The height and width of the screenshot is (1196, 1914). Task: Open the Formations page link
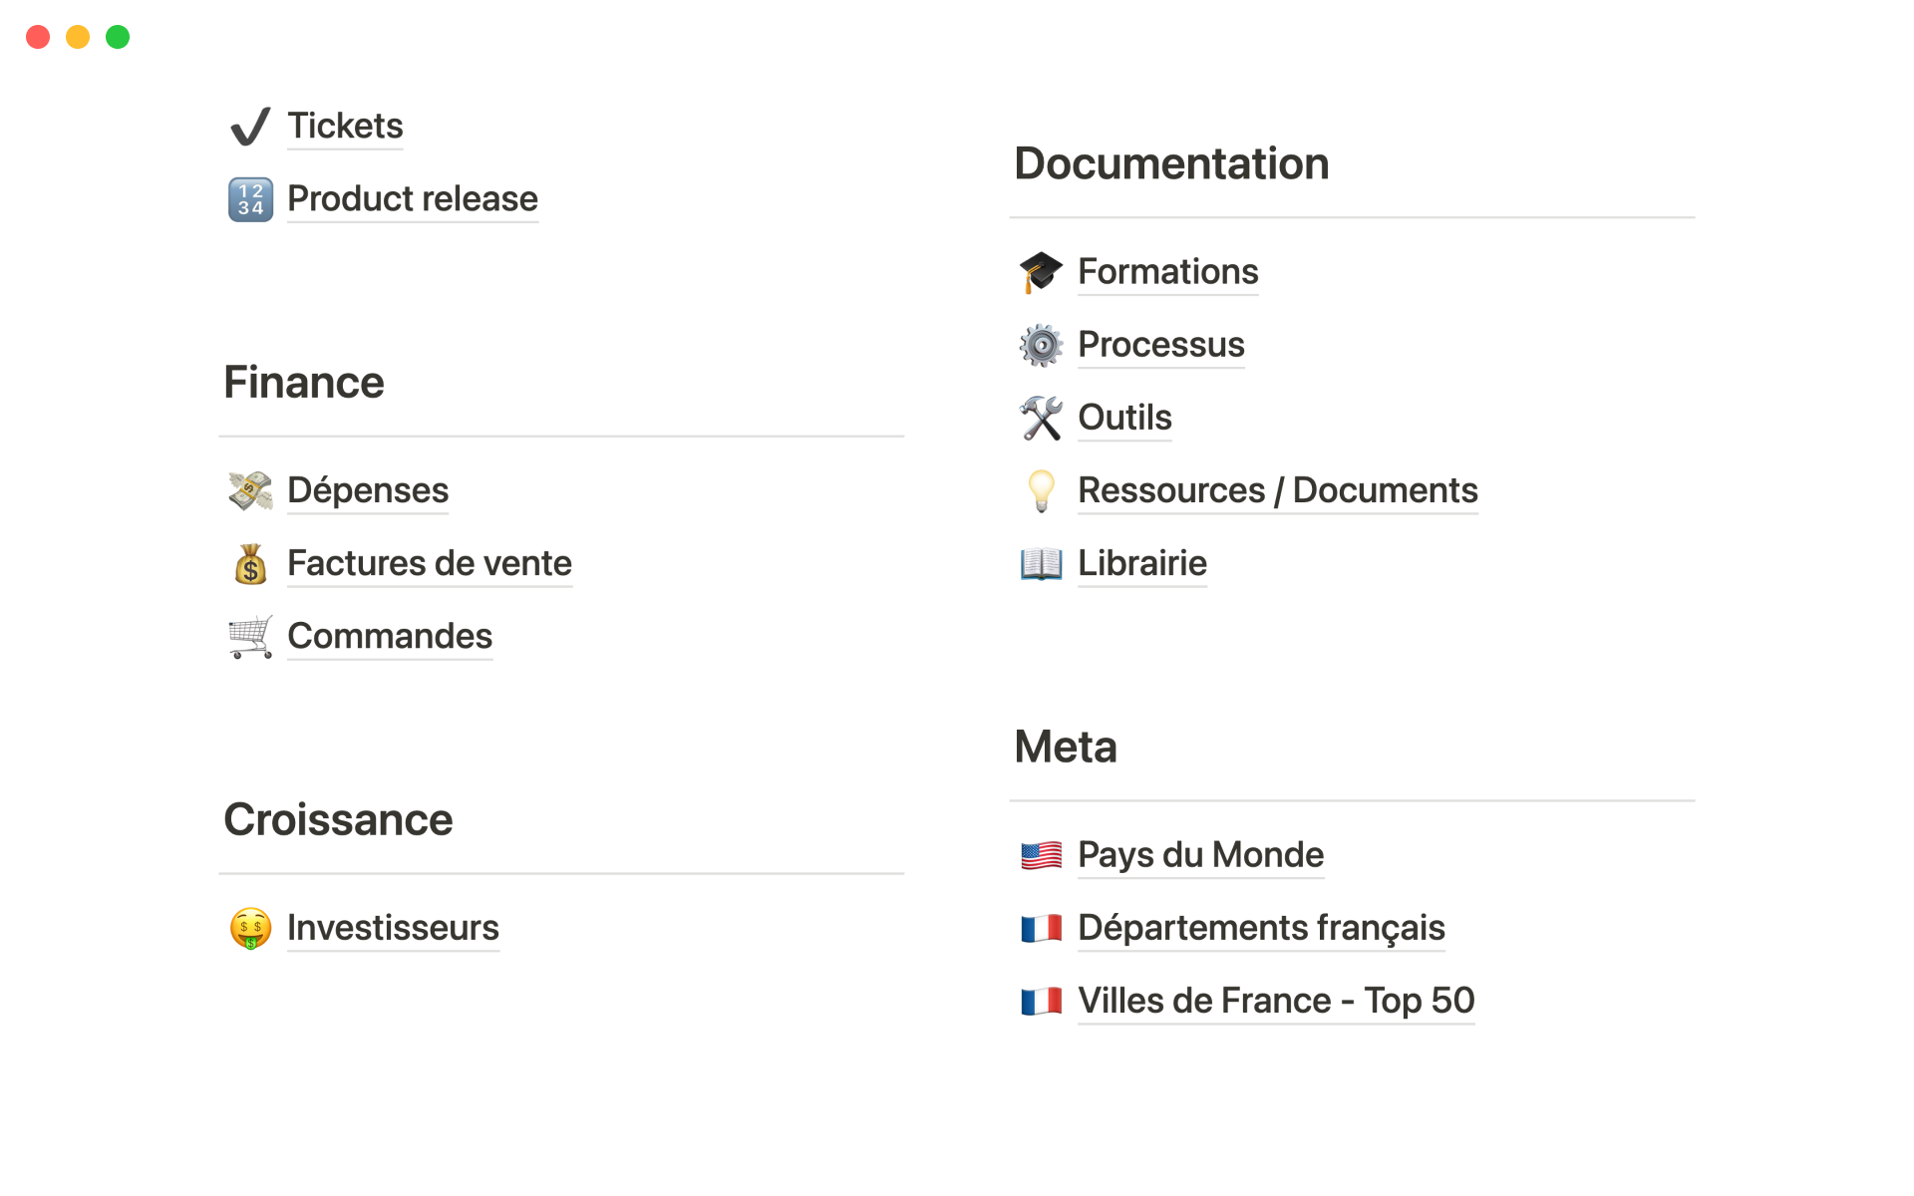coord(1167,272)
